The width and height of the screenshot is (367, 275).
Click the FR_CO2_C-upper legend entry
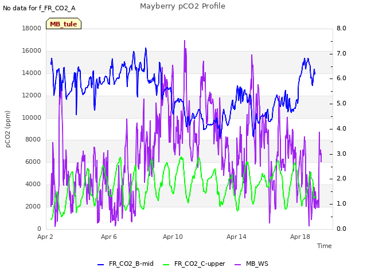pos(194,264)
